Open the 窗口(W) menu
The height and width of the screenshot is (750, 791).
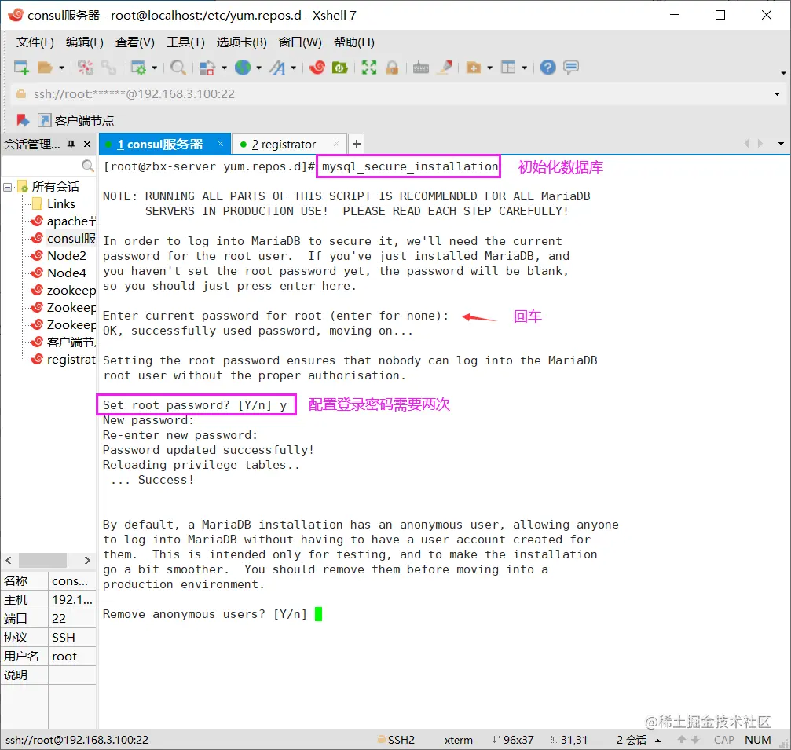299,42
